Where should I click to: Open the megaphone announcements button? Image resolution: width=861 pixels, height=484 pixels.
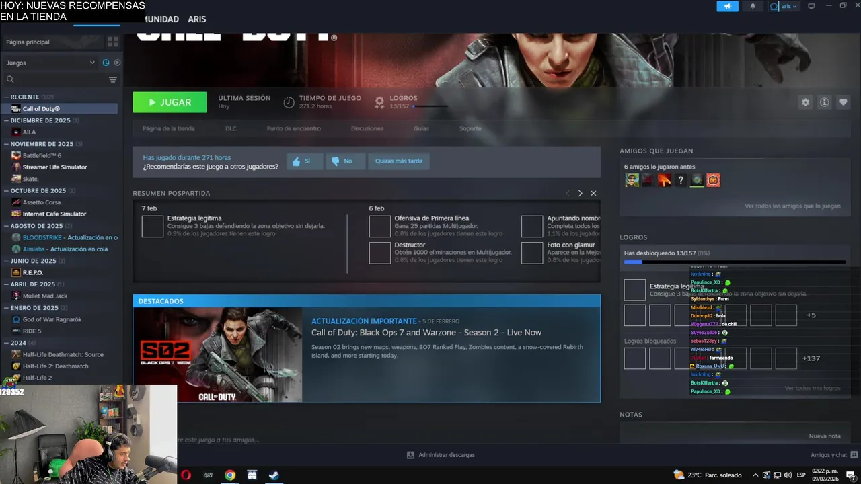coord(727,6)
